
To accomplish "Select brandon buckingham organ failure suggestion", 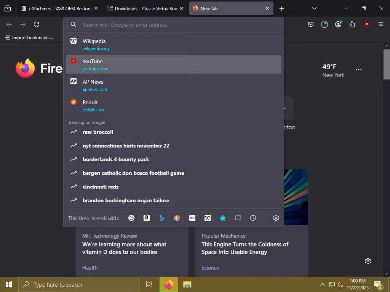I will pos(174,200).
